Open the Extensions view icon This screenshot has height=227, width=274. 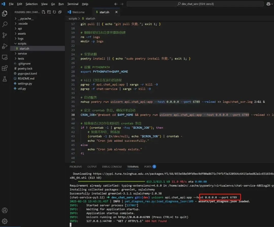click(x=5, y=68)
